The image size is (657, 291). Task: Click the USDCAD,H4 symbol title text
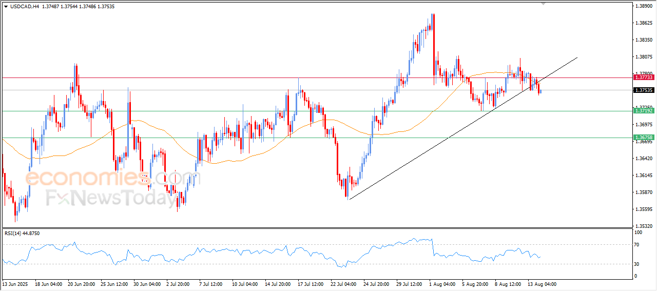coord(24,7)
